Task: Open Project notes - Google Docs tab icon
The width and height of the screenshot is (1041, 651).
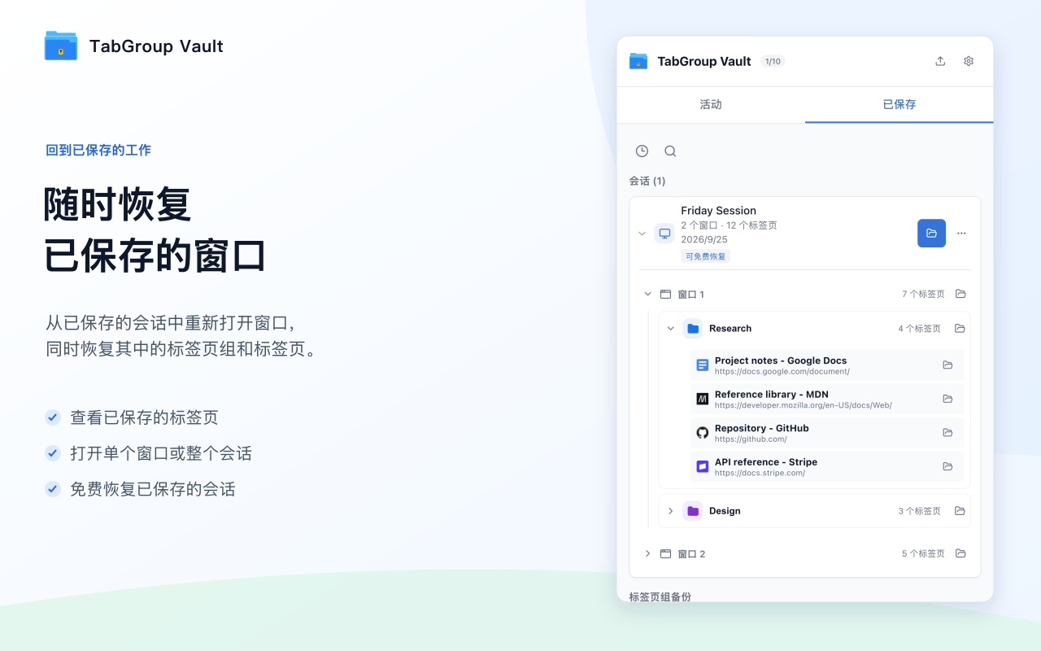Action: pos(947,365)
